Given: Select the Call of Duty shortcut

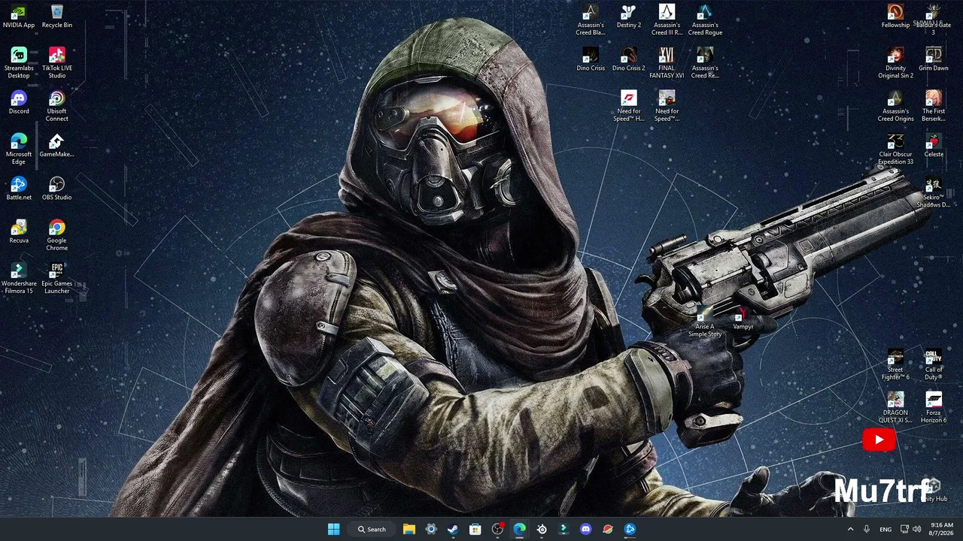Looking at the screenshot, I should [x=934, y=365].
